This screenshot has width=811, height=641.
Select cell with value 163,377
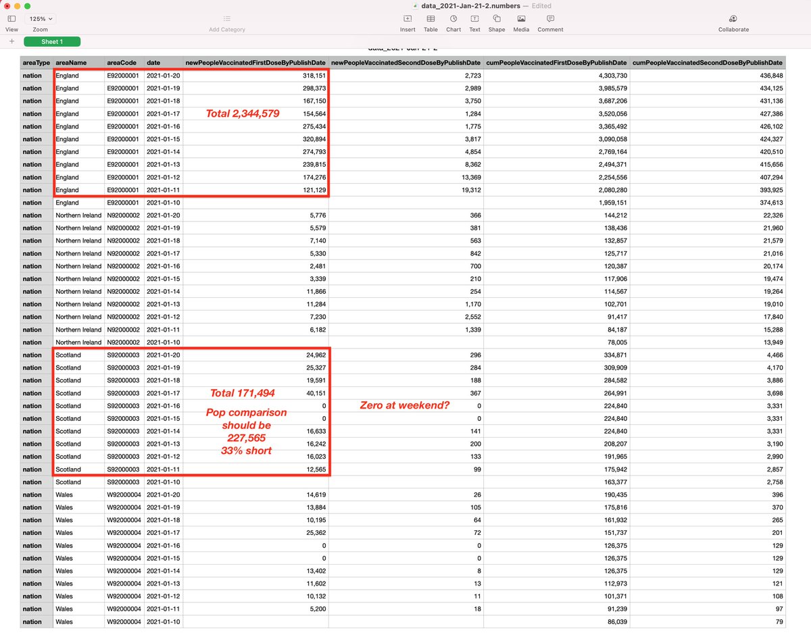[557, 482]
